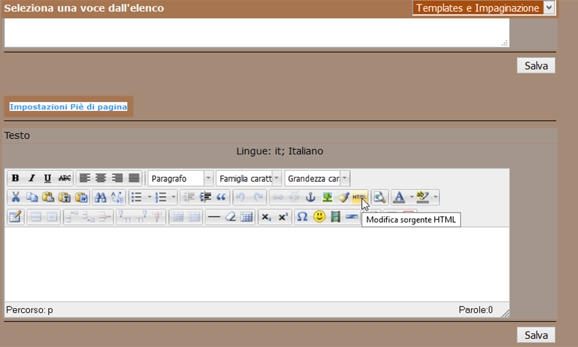Expand bulleted list style arrow

[x=150, y=197]
